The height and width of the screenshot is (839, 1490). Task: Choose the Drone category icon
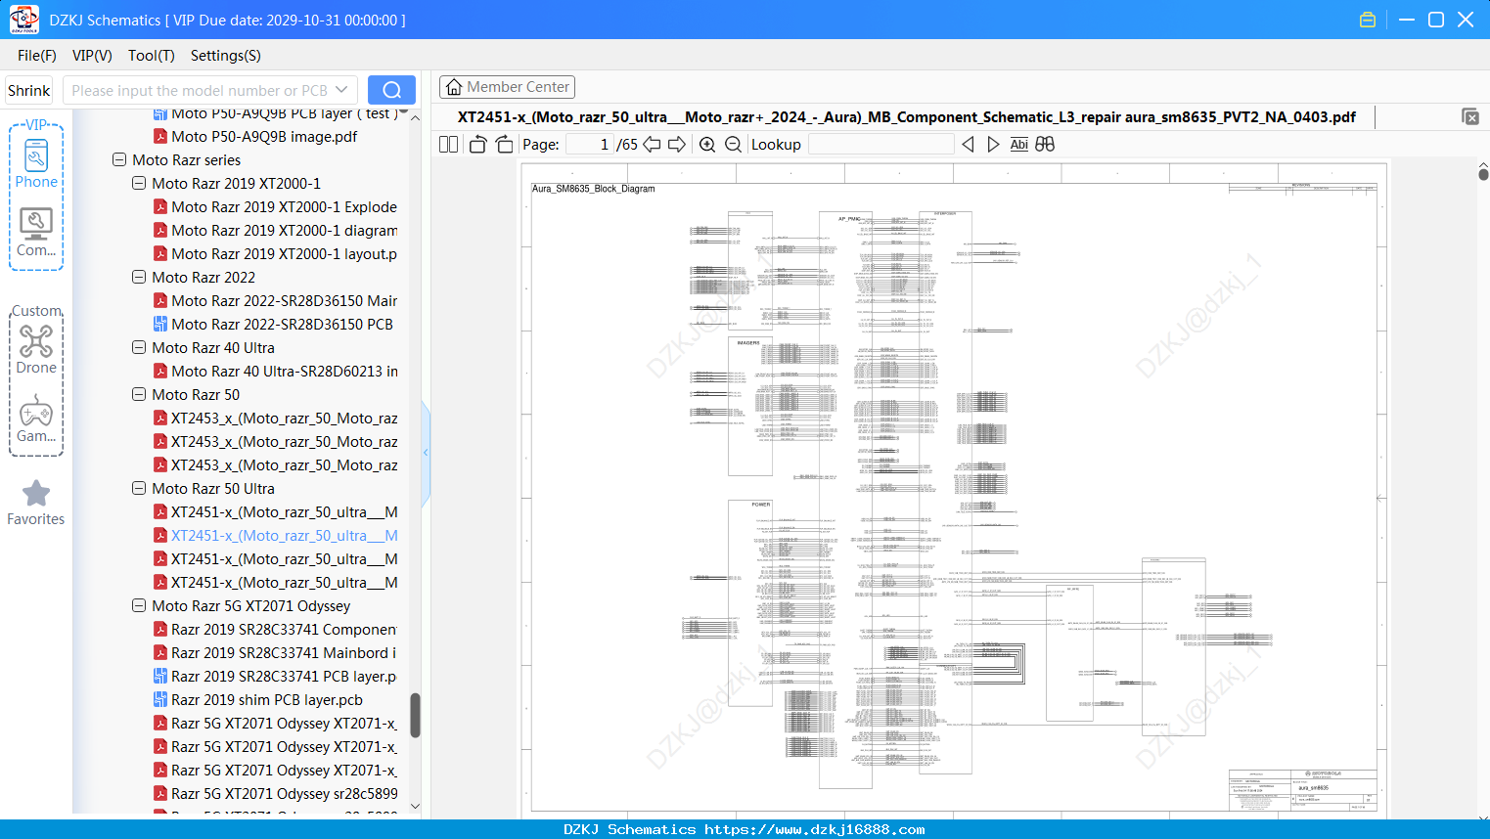coord(36,350)
